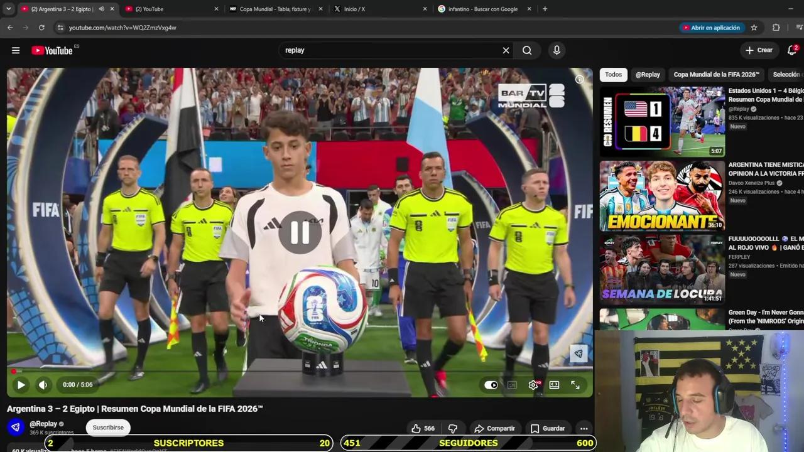Expand the tab search dropdown arrow

click(8, 9)
